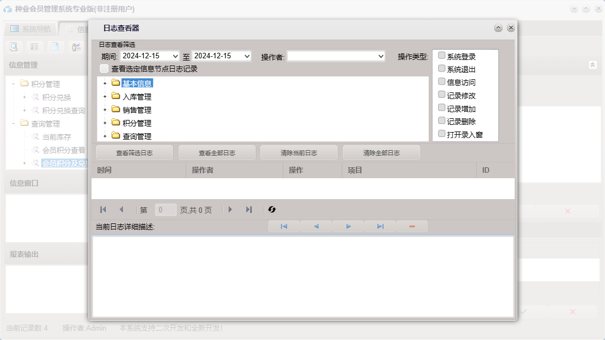Check the 记录修改 option

(x=442, y=95)
